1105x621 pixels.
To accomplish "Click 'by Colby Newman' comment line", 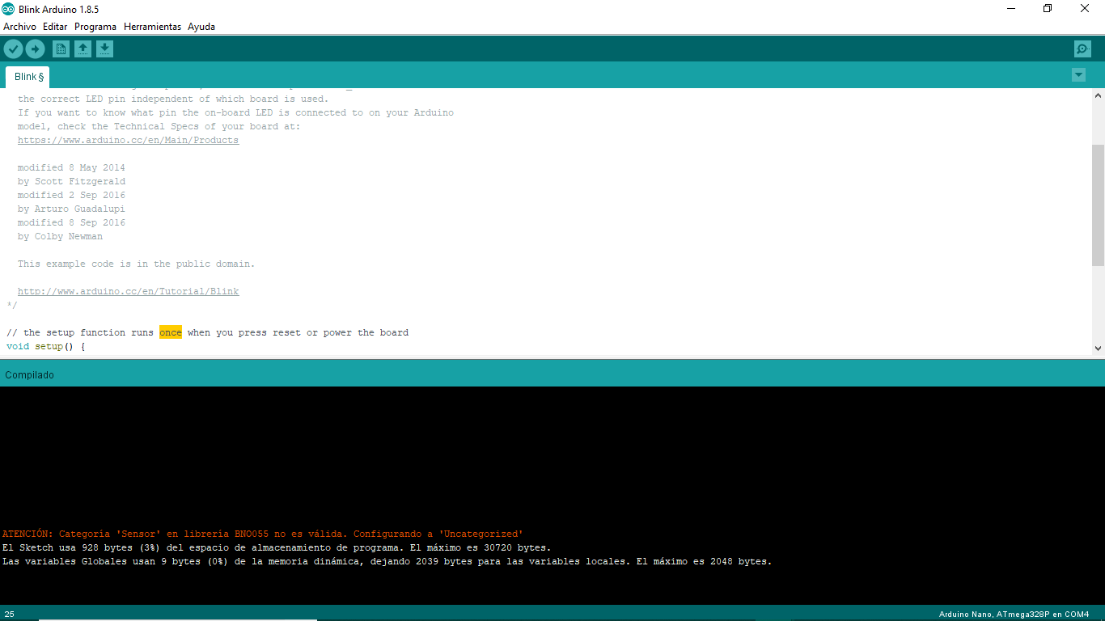I will tap(60, 237).
